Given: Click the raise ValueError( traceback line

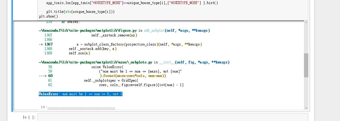Looking at the screenshot, I should pos(107,67).
